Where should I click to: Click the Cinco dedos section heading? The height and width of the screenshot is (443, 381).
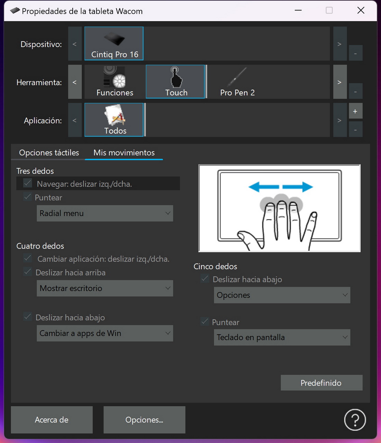coord(215,266)
